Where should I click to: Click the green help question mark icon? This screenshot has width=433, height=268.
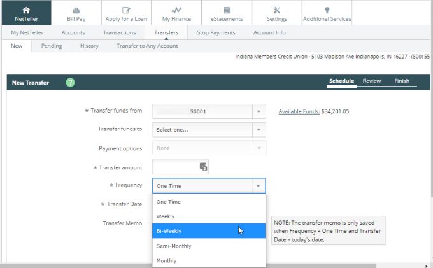pos(70,82)
